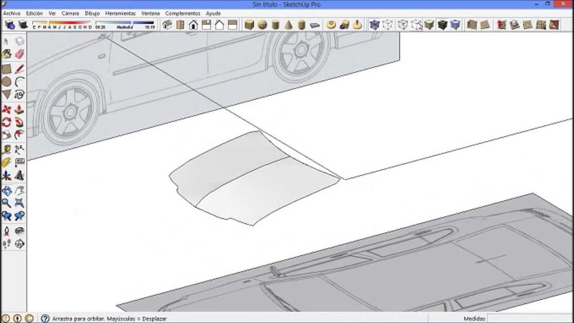Choose the Polygon tool
This screenshot has width=574, height=323.
(x=6, y=95)
